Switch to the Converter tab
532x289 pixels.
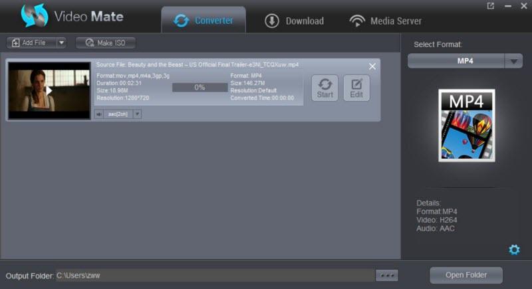coord(203,21)
